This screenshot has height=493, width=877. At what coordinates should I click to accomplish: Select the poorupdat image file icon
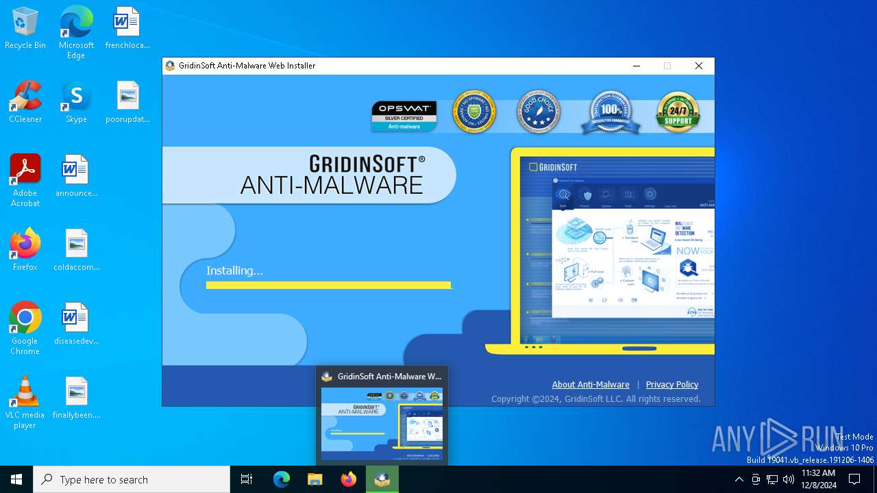point(127,103)
